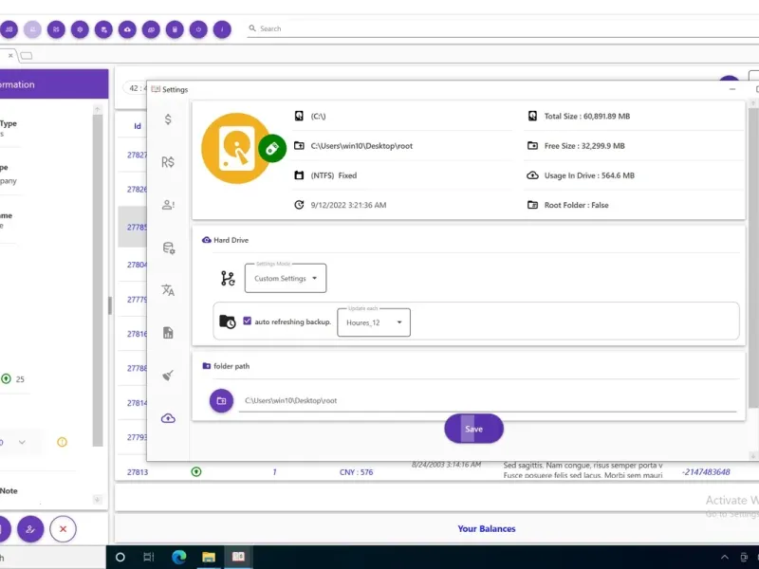This screenshot has height=569, width=759.
Task: Focus the Search field
Action: click(504, 28)
